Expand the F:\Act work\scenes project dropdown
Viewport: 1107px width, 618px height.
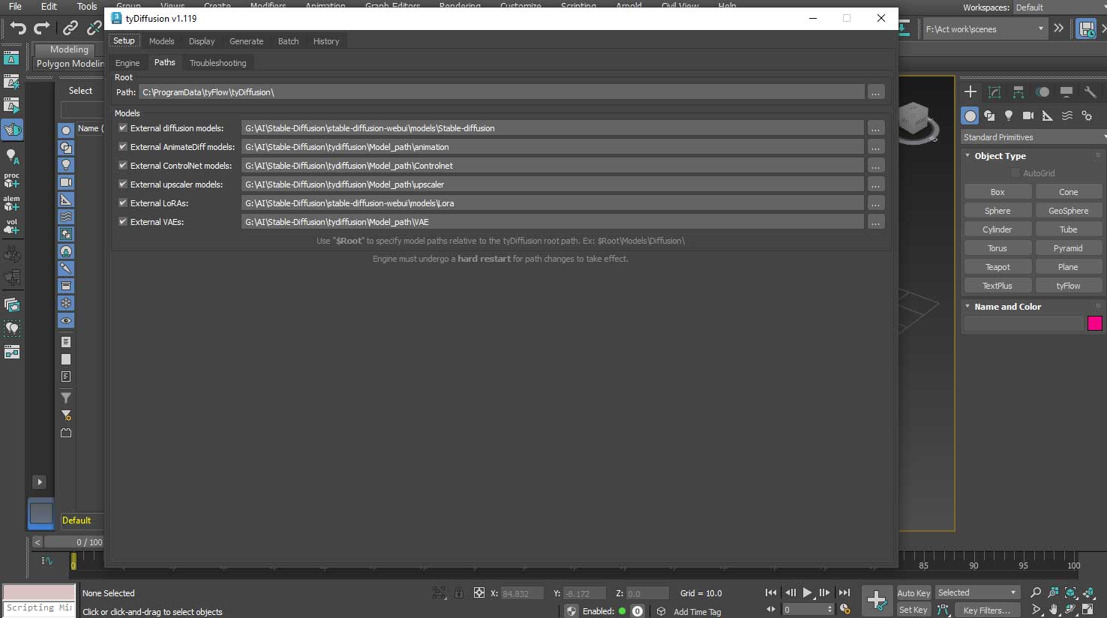1040,28
